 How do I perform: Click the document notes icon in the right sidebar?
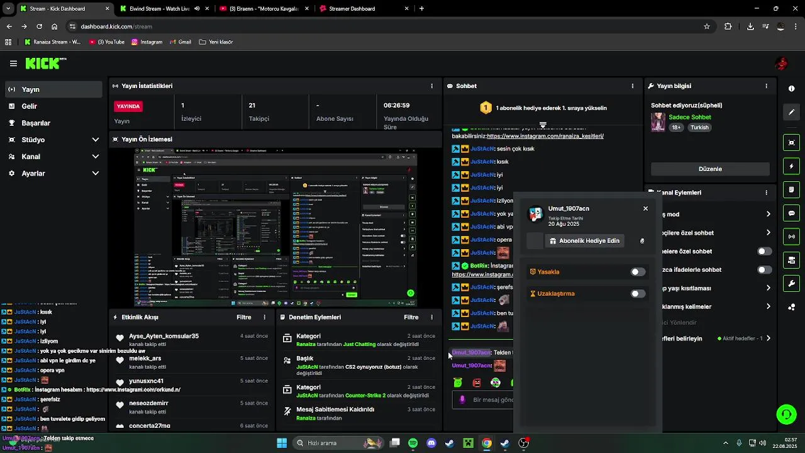click(791, 189)
